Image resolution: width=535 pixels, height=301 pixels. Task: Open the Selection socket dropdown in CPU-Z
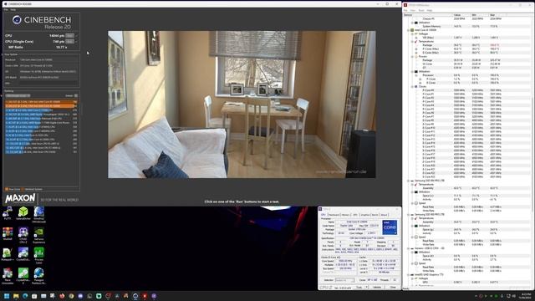pyautogui.click(x=345, y=280)
